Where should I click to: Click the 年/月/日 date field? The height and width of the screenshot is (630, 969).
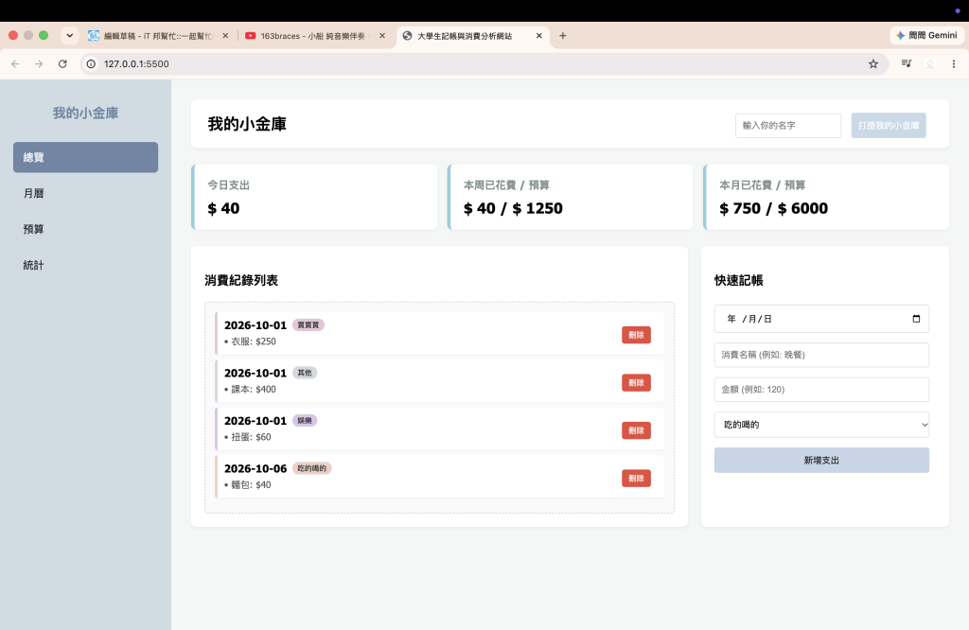point(821,319)
